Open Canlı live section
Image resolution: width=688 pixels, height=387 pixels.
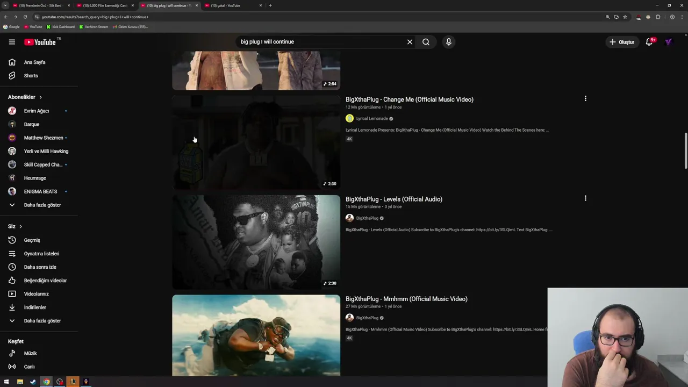39,367
